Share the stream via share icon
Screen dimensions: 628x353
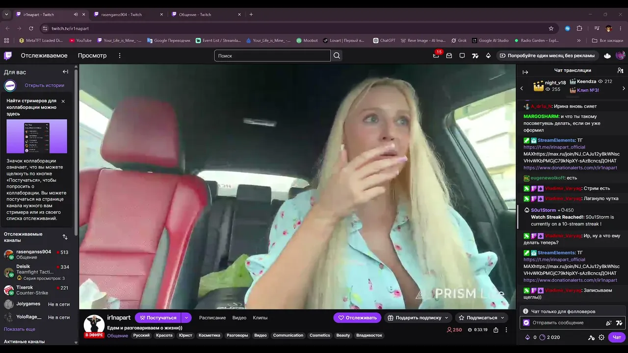coord(496,330)
